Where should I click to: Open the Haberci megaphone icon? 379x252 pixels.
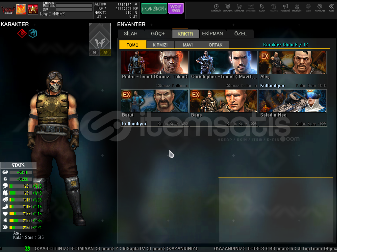[x=285, y=8]
